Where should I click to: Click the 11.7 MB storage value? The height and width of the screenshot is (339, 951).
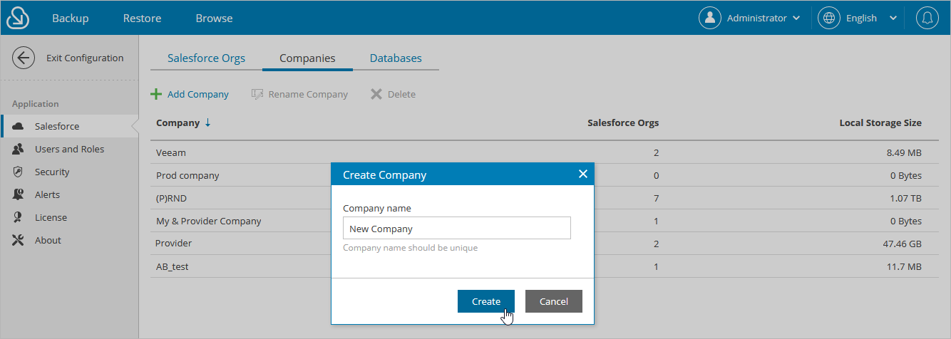(905, 266)
